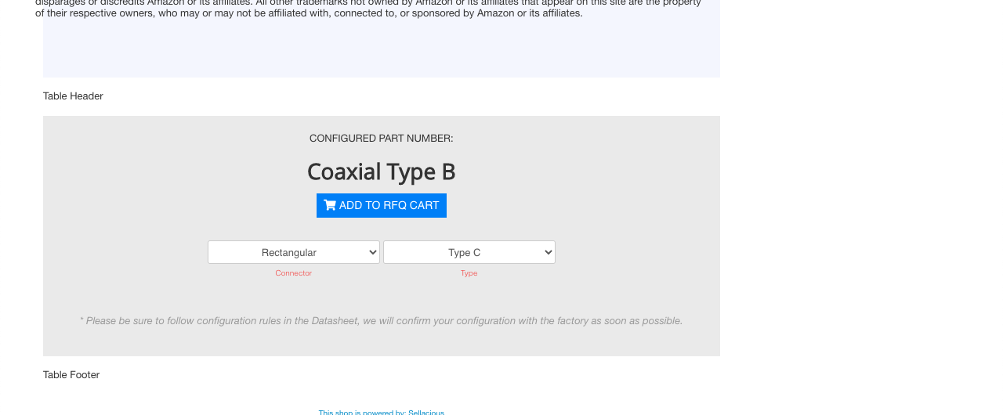Click the arrow on the Type C select box
This screenshot has width=1003, height=415.
[x=548, y=252]
